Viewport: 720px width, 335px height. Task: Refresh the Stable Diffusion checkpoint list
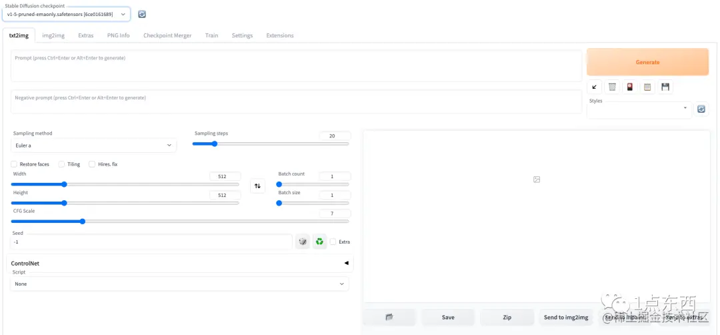[142, 14]
